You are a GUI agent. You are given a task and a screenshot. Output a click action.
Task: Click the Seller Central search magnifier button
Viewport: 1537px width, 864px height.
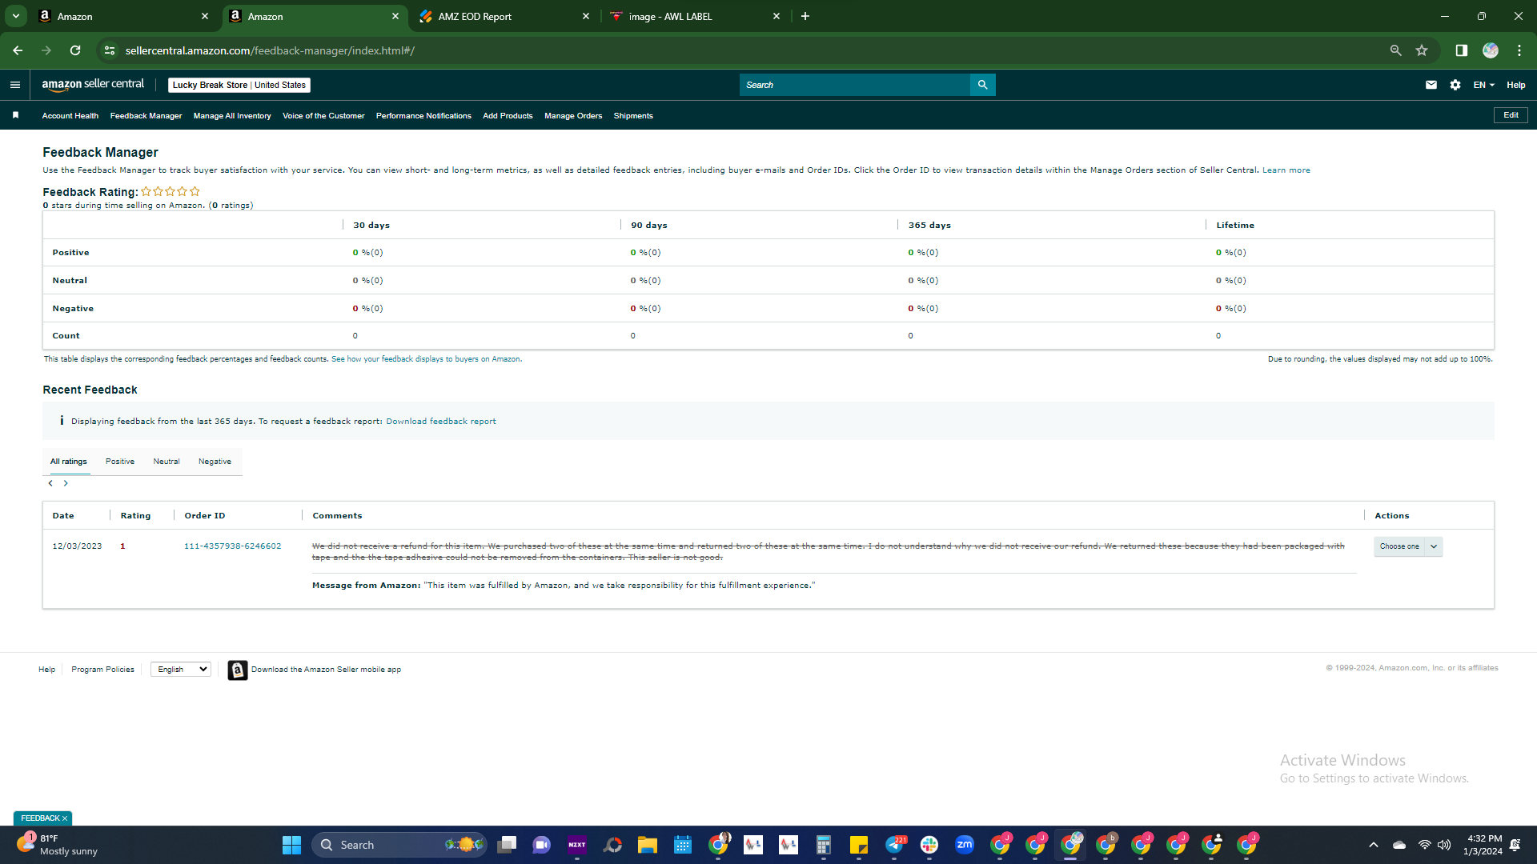[982, 85]
